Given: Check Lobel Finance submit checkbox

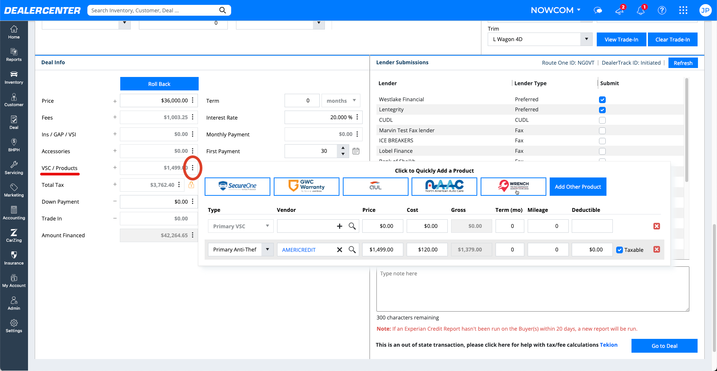Looking at the screenshot, I should click(602, 151).
